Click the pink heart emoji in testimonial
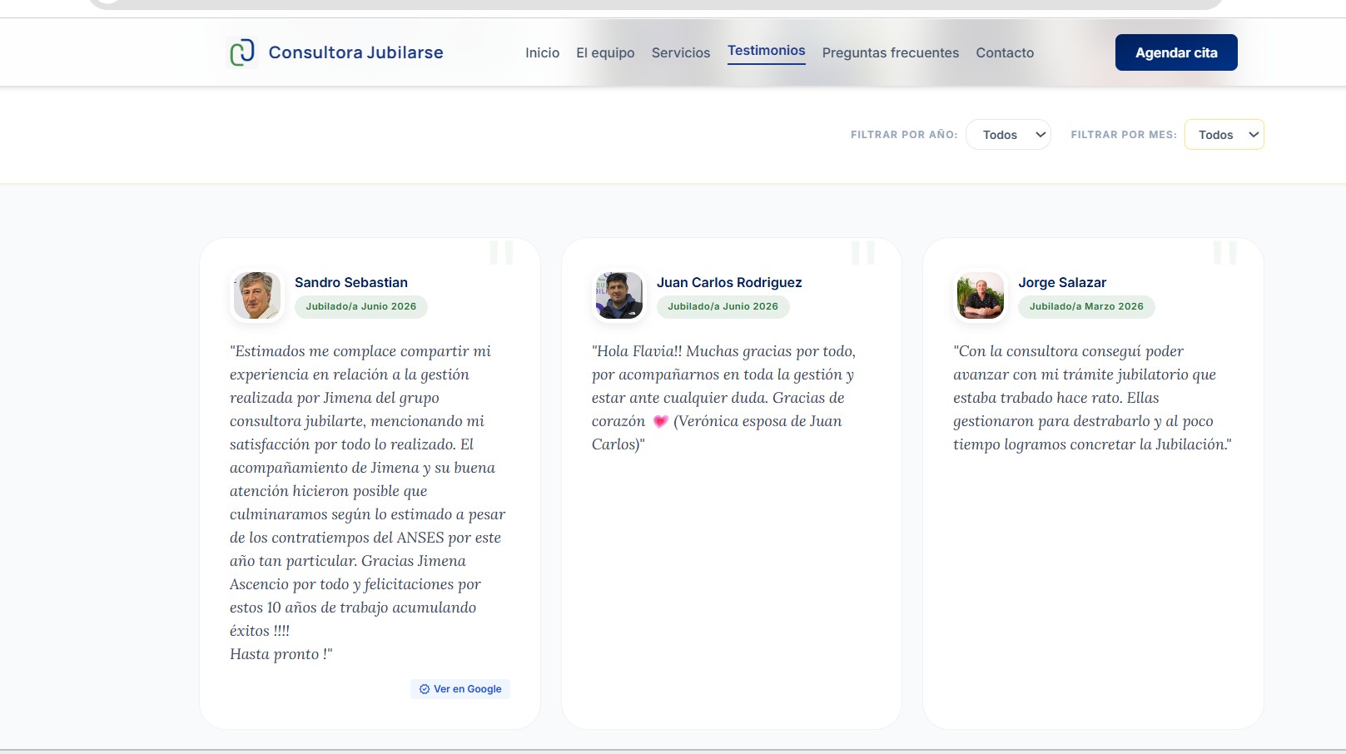This screenshot has width=1346, height=754. [660, 422]
